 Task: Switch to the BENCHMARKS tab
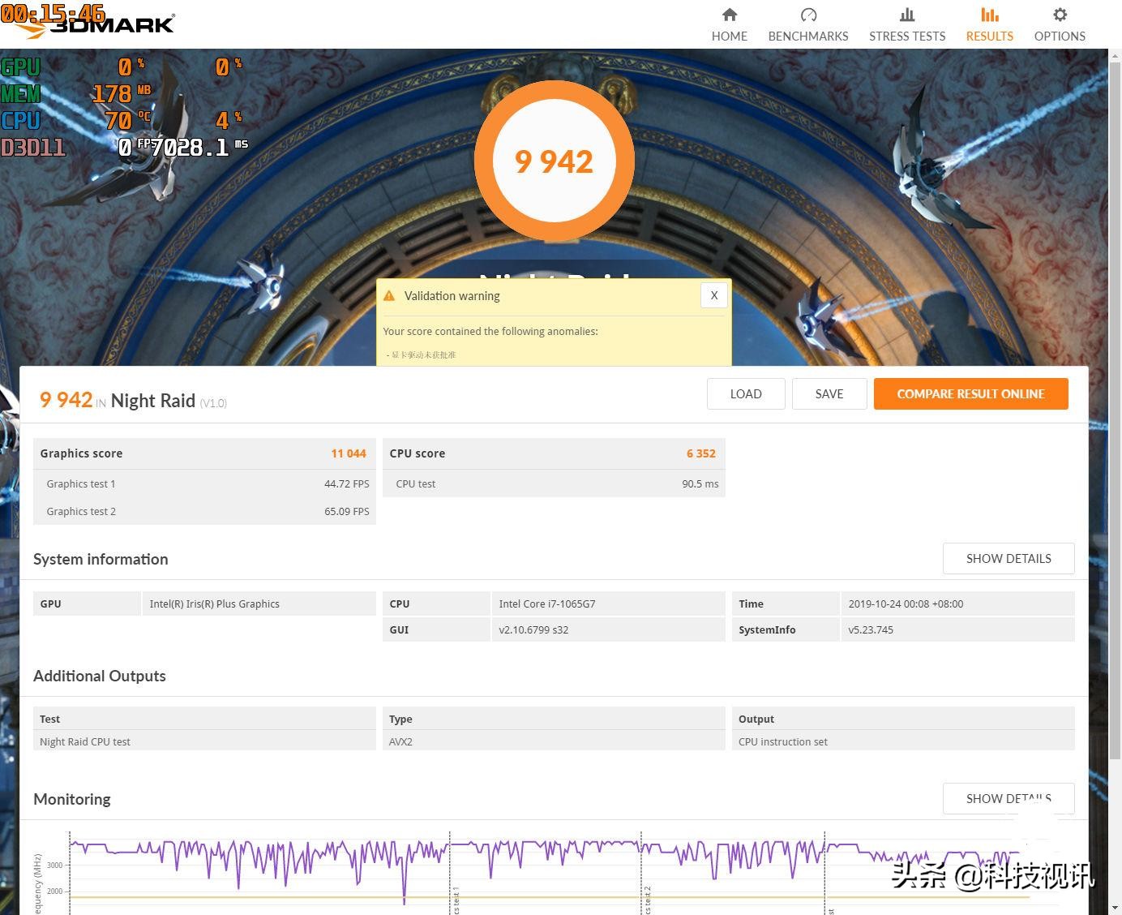click(807, 36)
